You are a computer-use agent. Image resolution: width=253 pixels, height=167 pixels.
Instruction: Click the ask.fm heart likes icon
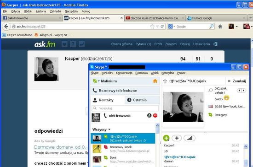click(64, 44)
